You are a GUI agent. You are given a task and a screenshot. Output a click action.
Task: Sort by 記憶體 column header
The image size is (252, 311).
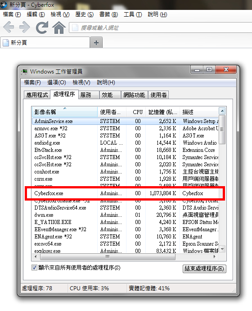[x=162, y=112]
